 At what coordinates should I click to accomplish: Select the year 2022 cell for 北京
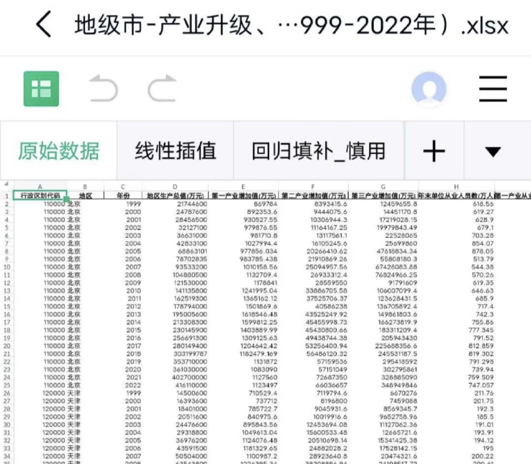point(123,385)
